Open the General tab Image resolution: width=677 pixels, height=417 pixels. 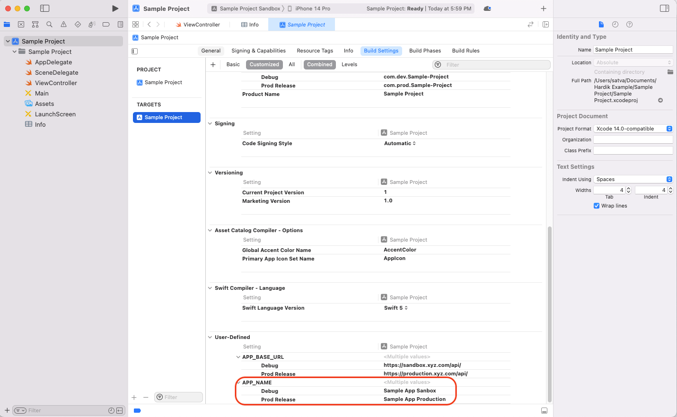coord(211,51)
